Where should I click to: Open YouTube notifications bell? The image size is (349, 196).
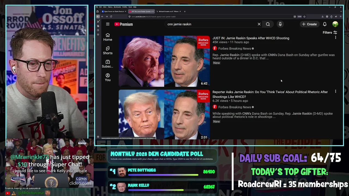click(325, 24)
